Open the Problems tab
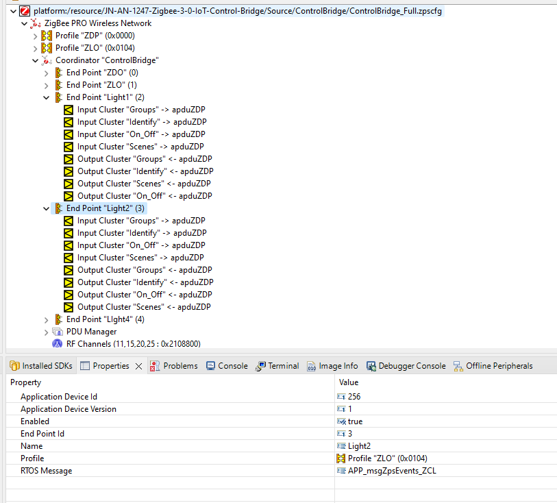The image size is (557, 503). pos(174,366)
